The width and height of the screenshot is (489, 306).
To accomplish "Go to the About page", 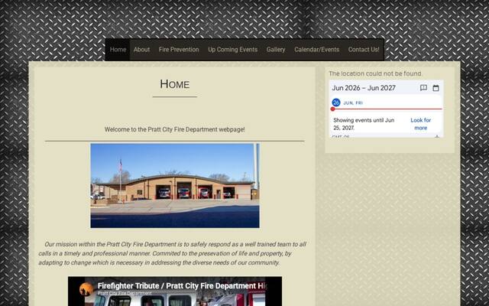I will pyautogui.click(x=141, y=50).
